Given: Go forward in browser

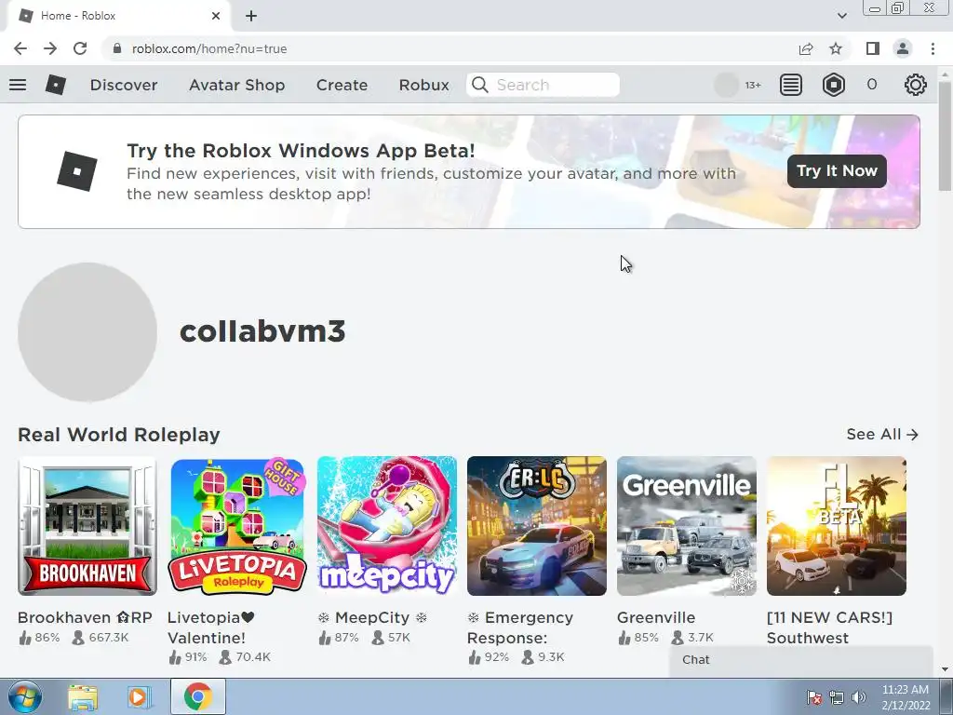Looking at the screenshot, I should tap(50, 48).
